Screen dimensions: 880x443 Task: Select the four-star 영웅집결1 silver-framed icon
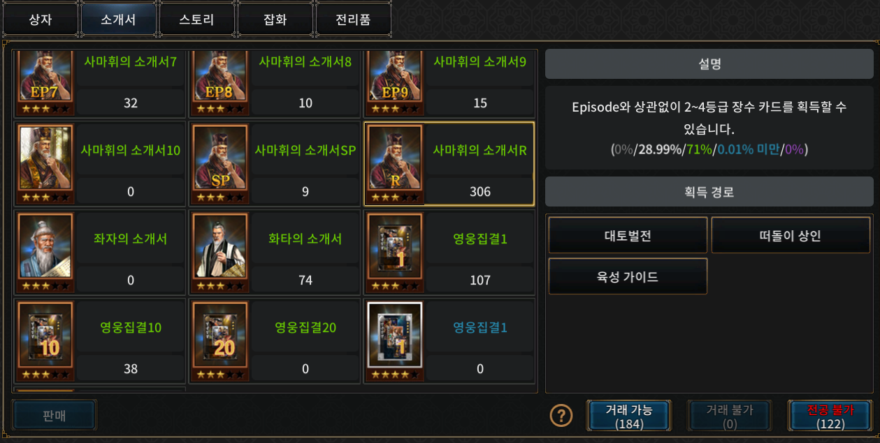point(395,341)
